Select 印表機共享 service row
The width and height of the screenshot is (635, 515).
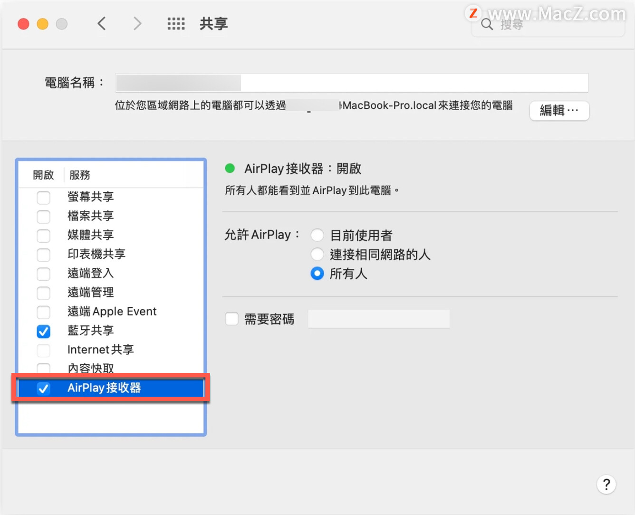point(111,254)
